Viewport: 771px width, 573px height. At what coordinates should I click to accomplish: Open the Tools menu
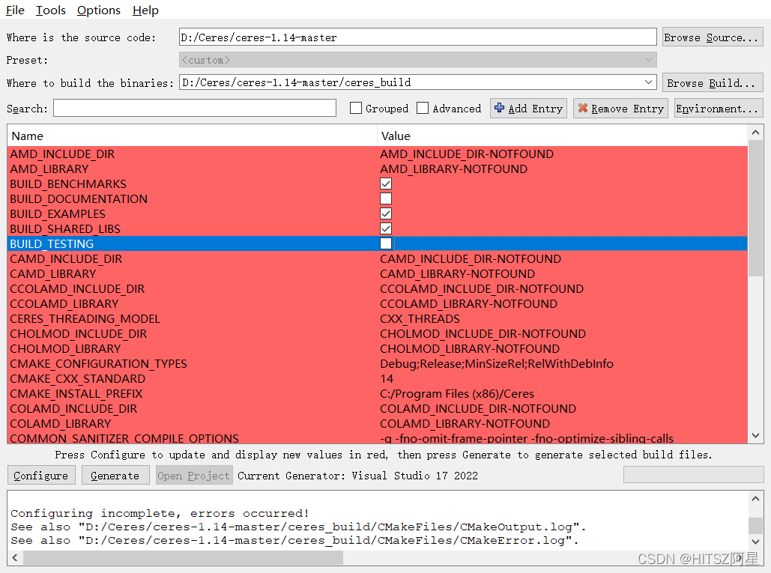[51, 10]
